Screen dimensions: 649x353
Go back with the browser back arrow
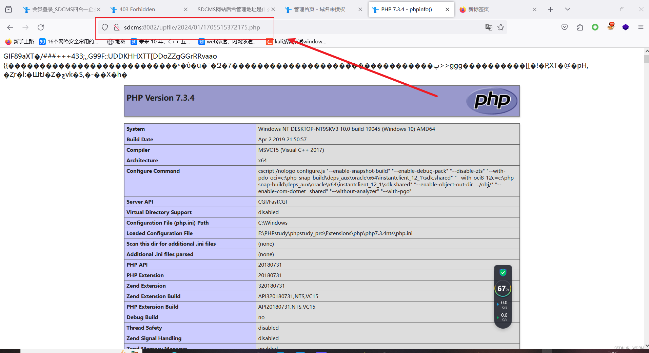(10, 27)
